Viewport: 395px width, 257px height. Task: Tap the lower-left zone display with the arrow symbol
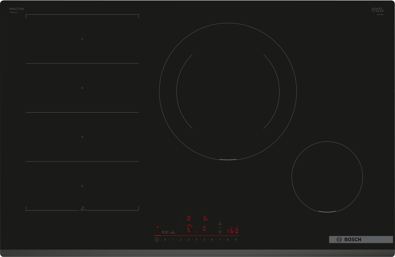189,228
